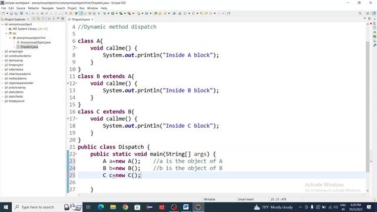Open the Run menu
This screenshot has width=377, height=212.
(82, 8)
